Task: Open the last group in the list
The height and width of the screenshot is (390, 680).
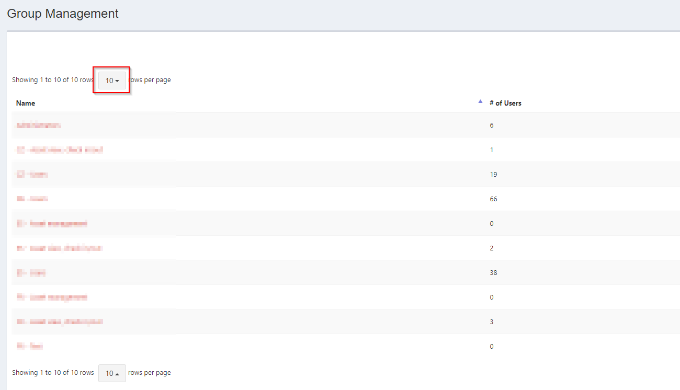Action: pos(30,346)
